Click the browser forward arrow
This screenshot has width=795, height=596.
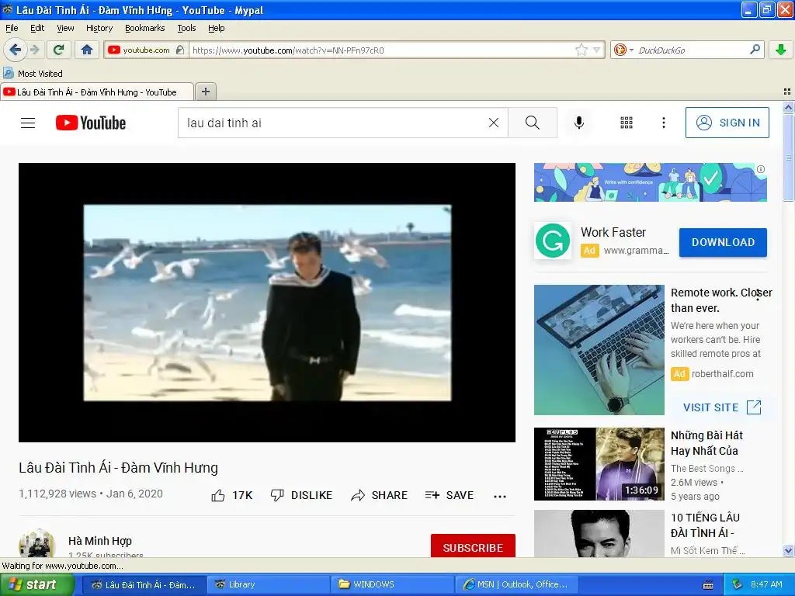point(35,50)
